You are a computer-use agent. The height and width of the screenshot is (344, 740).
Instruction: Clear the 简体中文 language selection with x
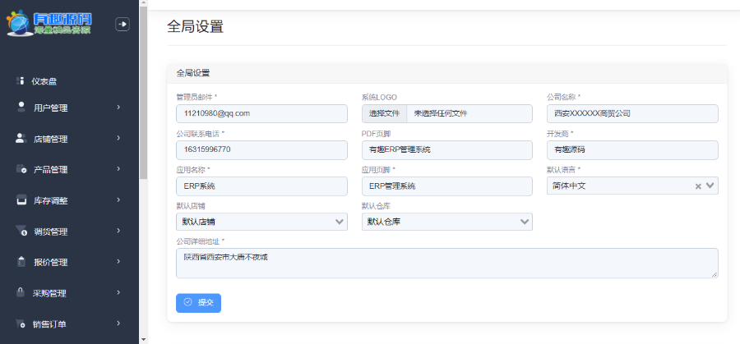click(698, 186)
